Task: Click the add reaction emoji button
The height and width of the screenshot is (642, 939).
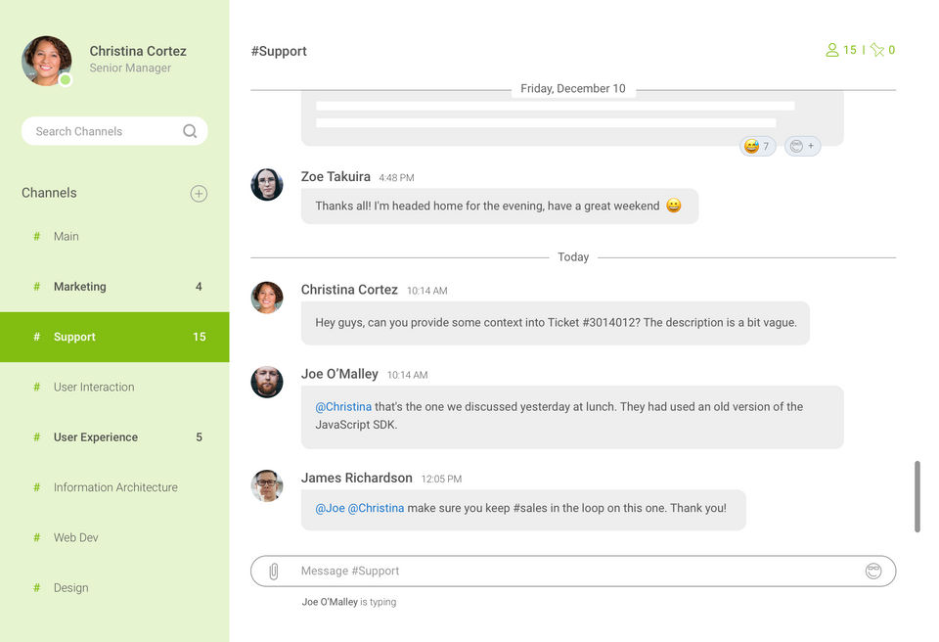Action: [x=802, y=146]
